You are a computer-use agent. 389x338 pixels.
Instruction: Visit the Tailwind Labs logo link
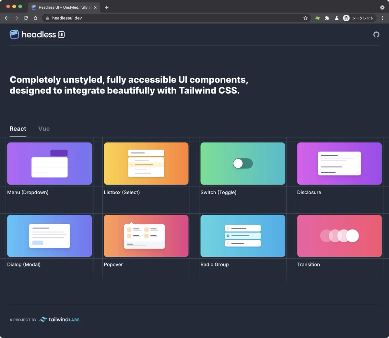59,320
